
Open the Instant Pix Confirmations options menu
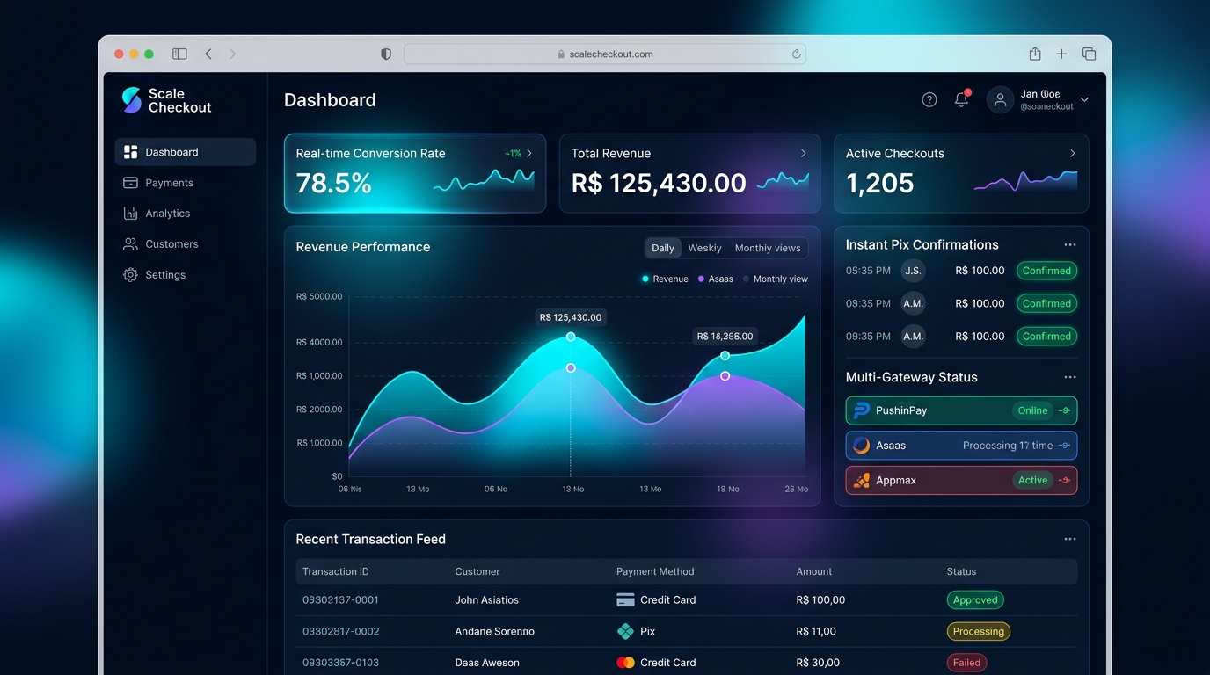click(1070, 245)
